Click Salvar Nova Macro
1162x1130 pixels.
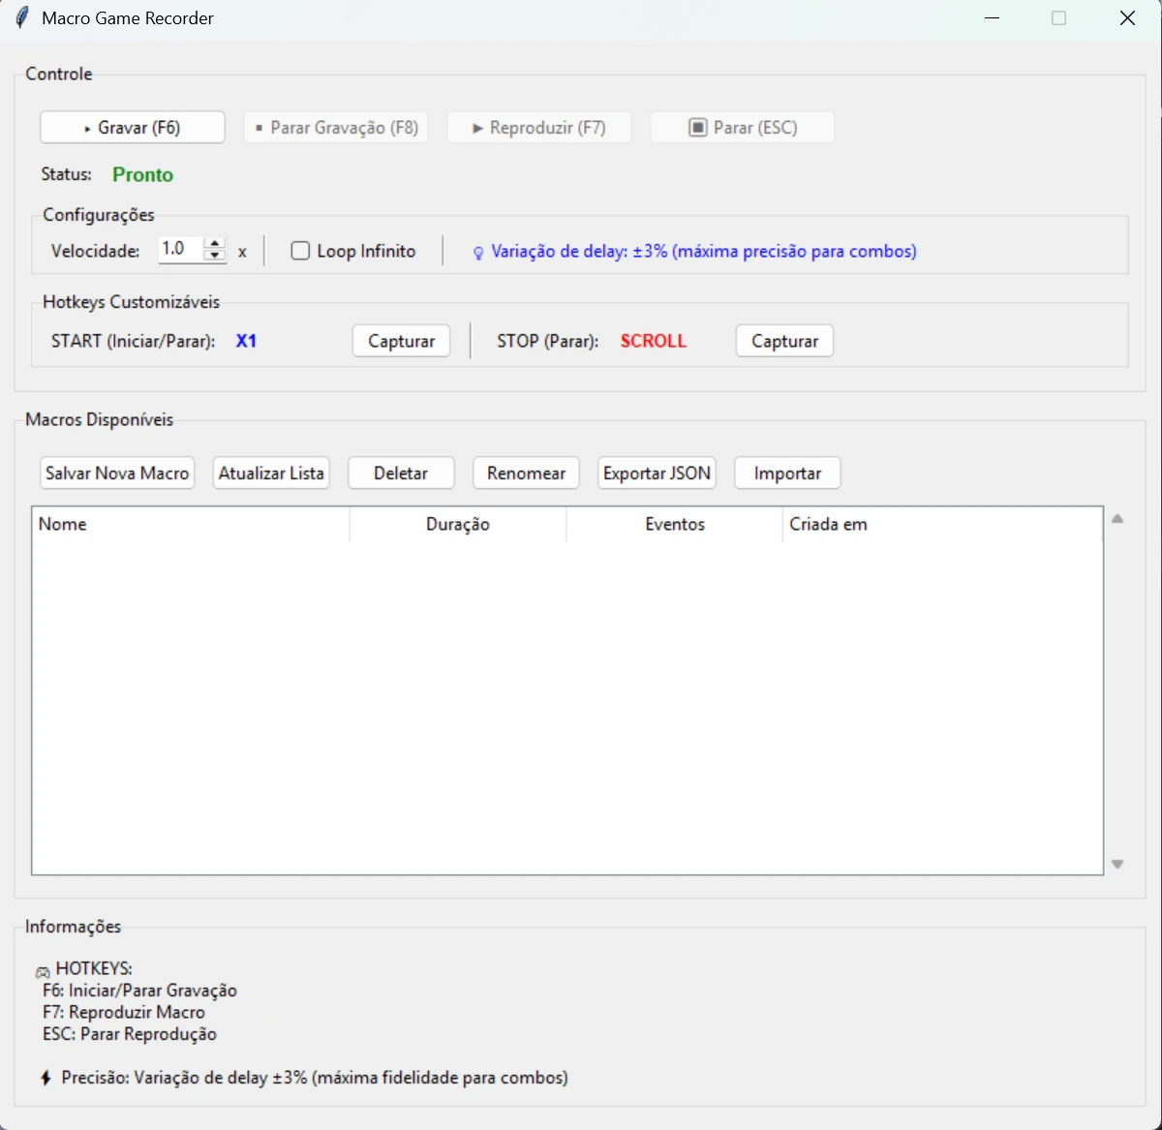coord(117,473)
